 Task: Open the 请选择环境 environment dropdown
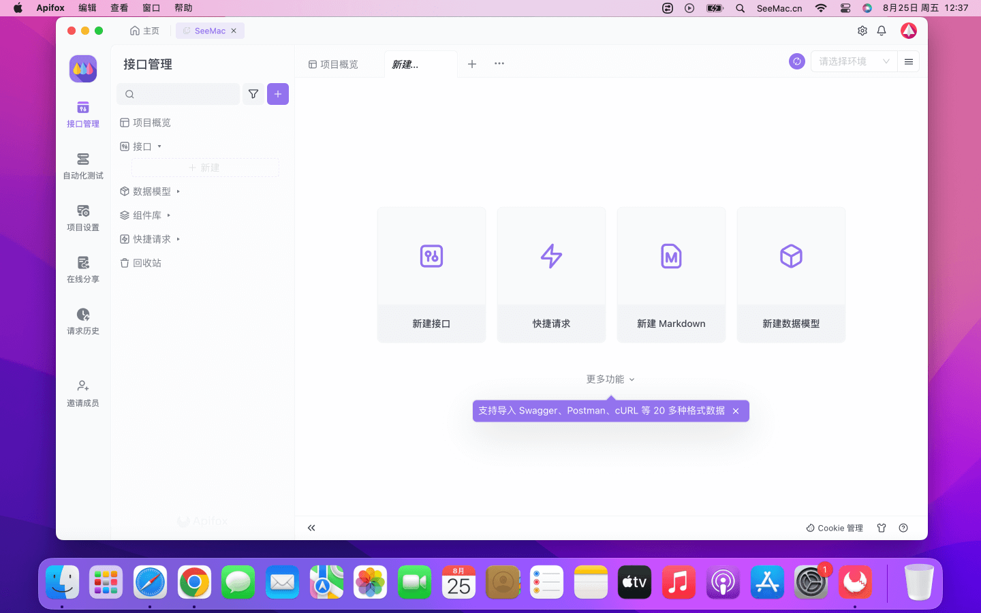tap(854, 61)
